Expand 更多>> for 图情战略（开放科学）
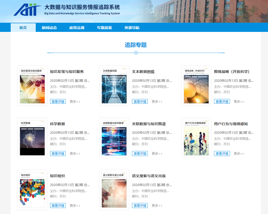268x214 pixels. 239,102
